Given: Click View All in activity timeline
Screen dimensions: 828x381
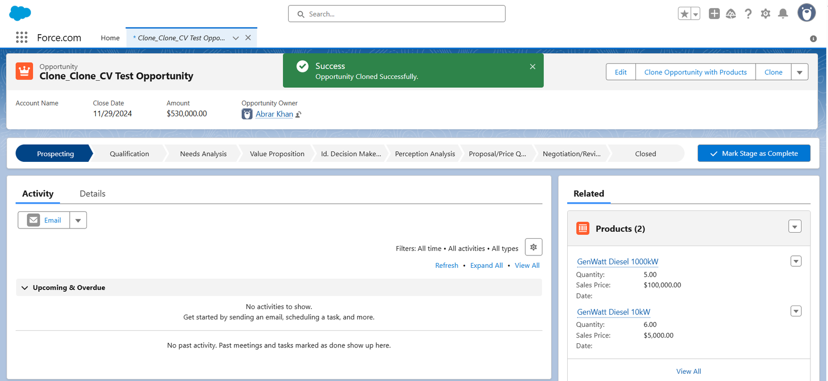Looking at the screenshot, I should [x=527, y=265].
